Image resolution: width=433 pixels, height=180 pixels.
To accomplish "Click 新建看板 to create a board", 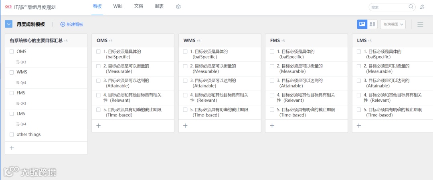I will 72,24.
